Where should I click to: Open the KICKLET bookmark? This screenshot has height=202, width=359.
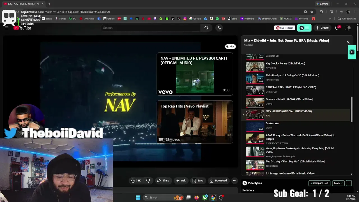[x=286, y=19]
